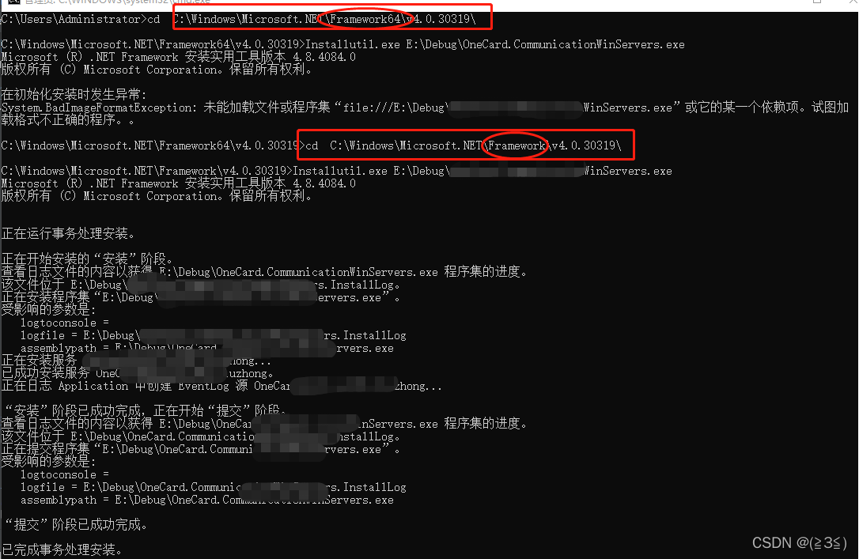
Task: Click the first logfile parameter line
Action: 213,335
